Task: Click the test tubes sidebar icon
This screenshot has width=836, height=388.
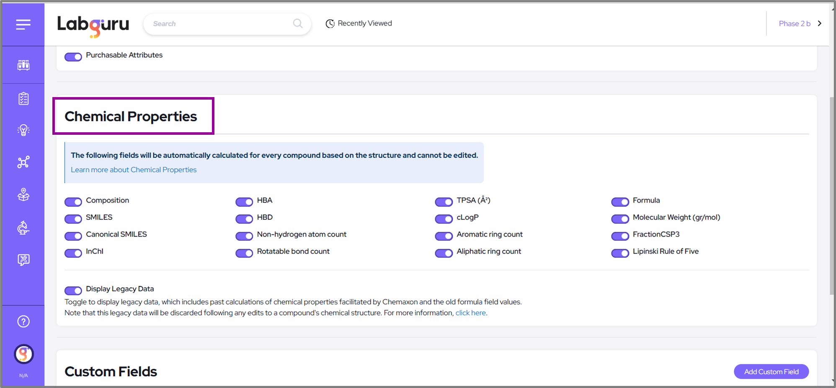Action: (x=23, y=65)
